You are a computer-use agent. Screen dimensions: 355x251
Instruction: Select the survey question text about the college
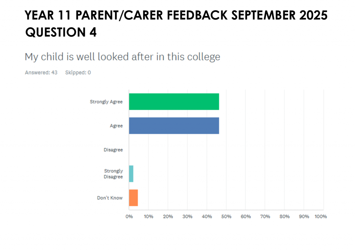coord(122,57)
